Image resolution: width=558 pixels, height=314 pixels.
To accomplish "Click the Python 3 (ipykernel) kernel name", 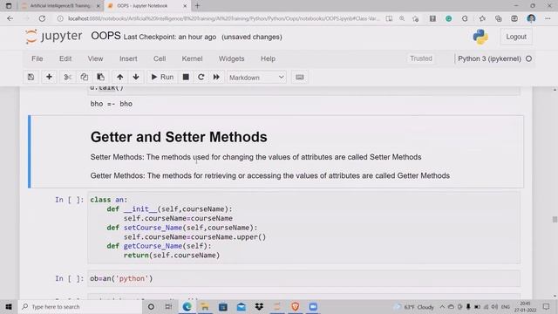I will coord(489,58).
